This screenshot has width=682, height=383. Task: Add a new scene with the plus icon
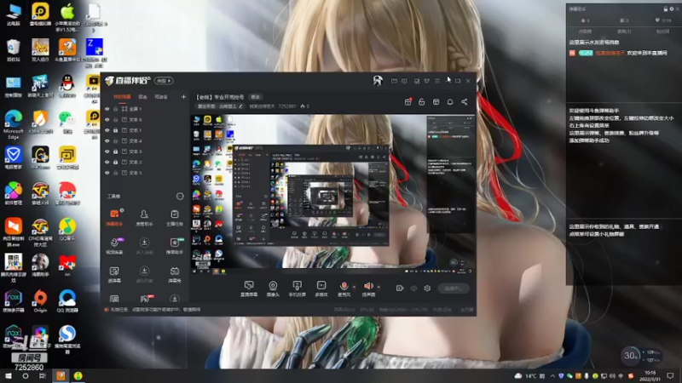[x=183, y=97]
